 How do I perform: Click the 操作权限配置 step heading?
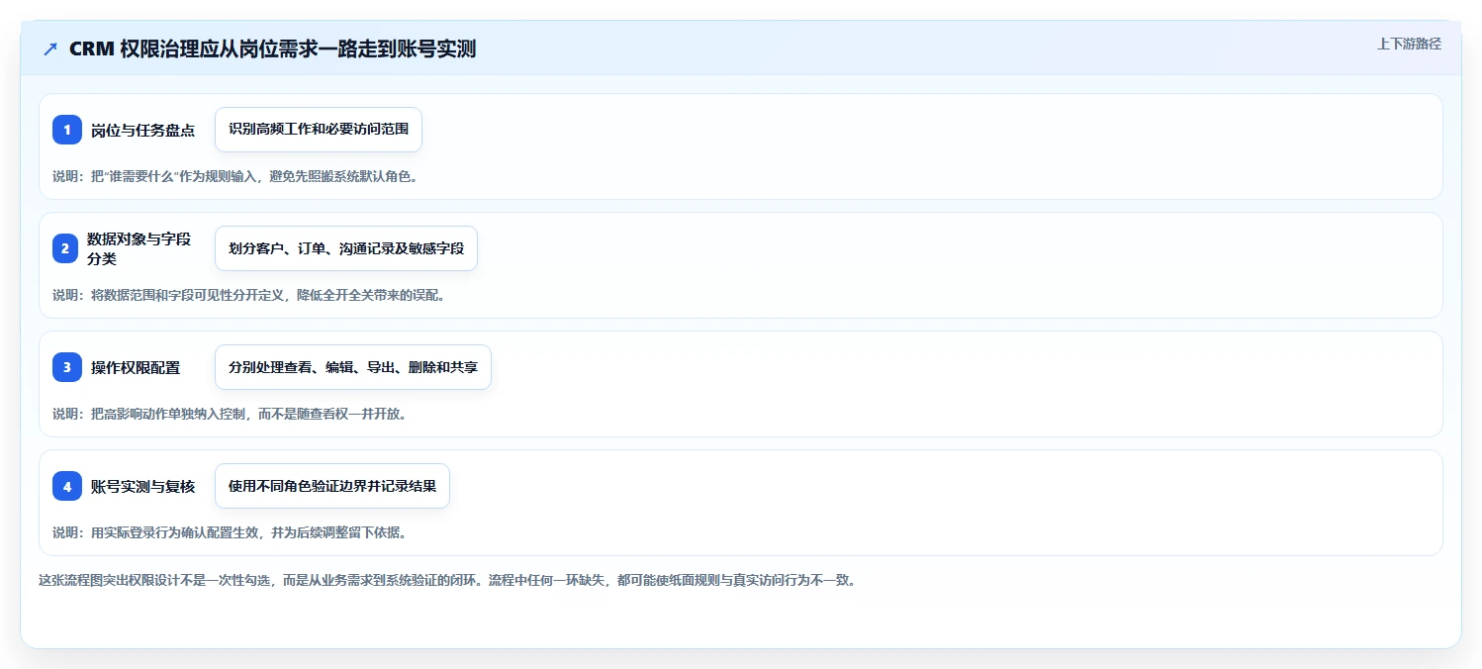click(x=136, y=367)
